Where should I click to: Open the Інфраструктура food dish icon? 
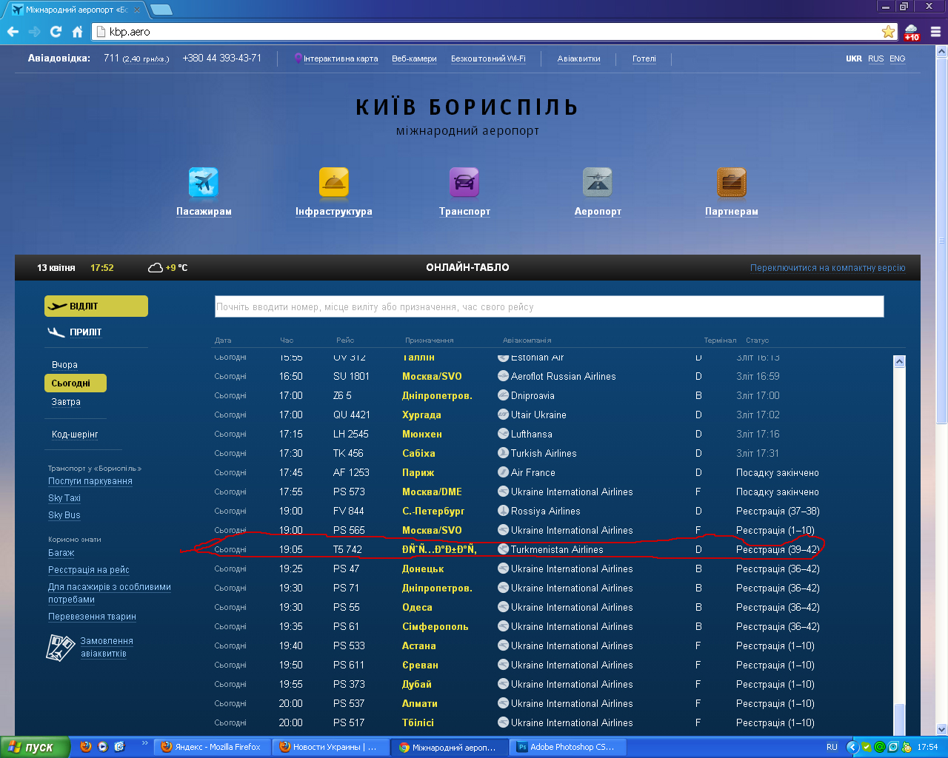(333, 182)
